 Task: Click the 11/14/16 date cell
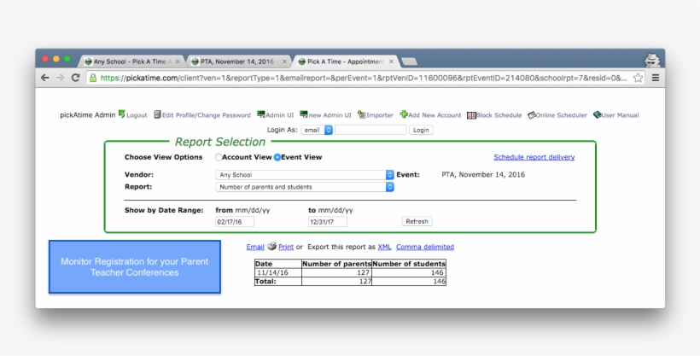tap(278, 272)
